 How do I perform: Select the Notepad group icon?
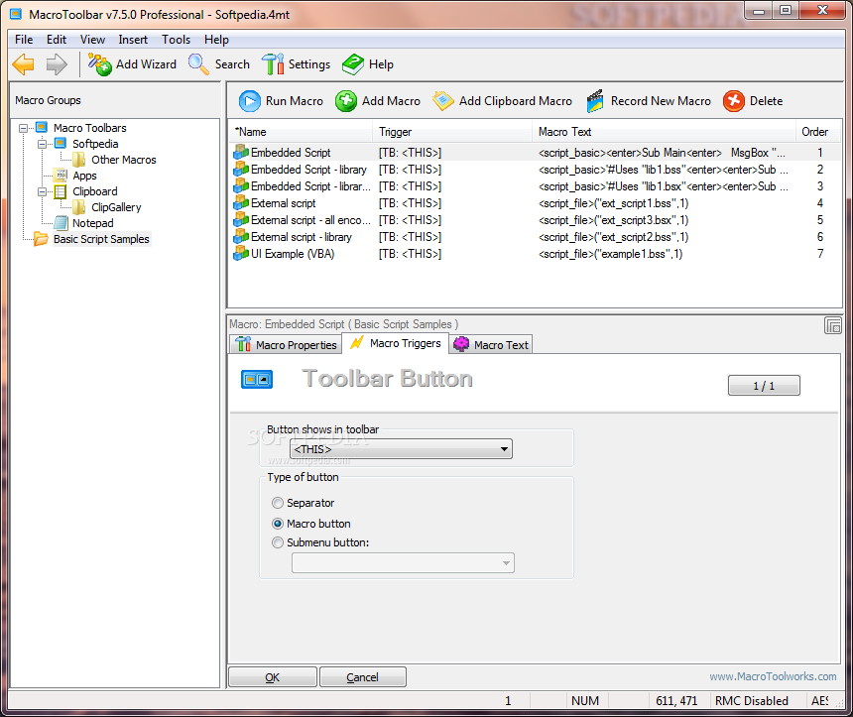(61, 223)
